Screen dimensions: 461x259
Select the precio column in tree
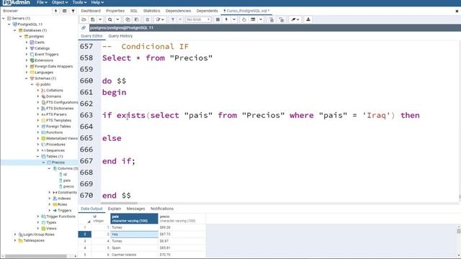coord(68,186)
